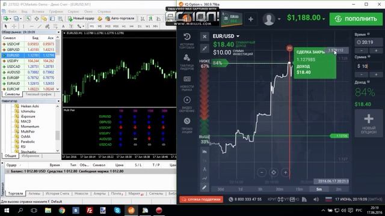
Task: Zoom in chart with plus circle
Action: 285,172
